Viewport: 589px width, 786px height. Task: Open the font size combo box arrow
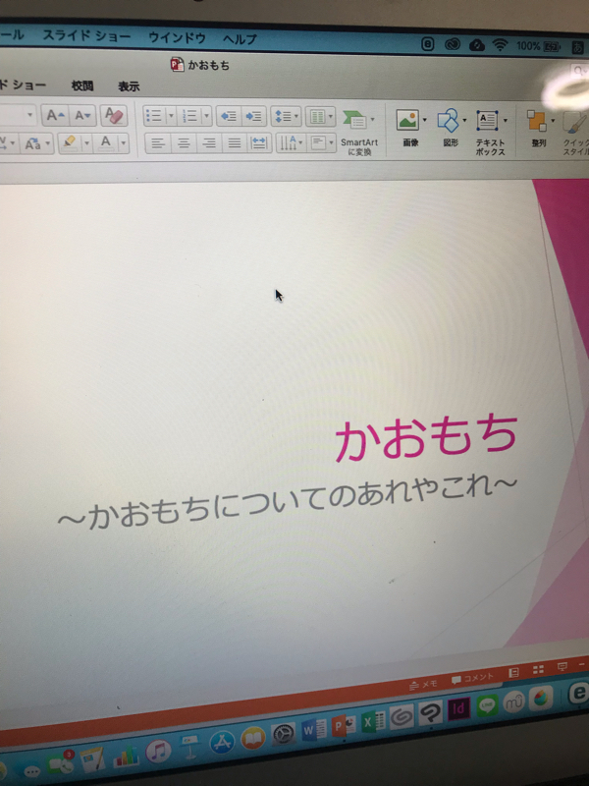pos(30,115)
